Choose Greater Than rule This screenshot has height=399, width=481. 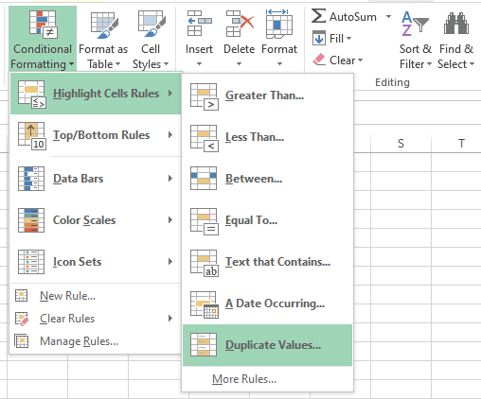[267, 95]
